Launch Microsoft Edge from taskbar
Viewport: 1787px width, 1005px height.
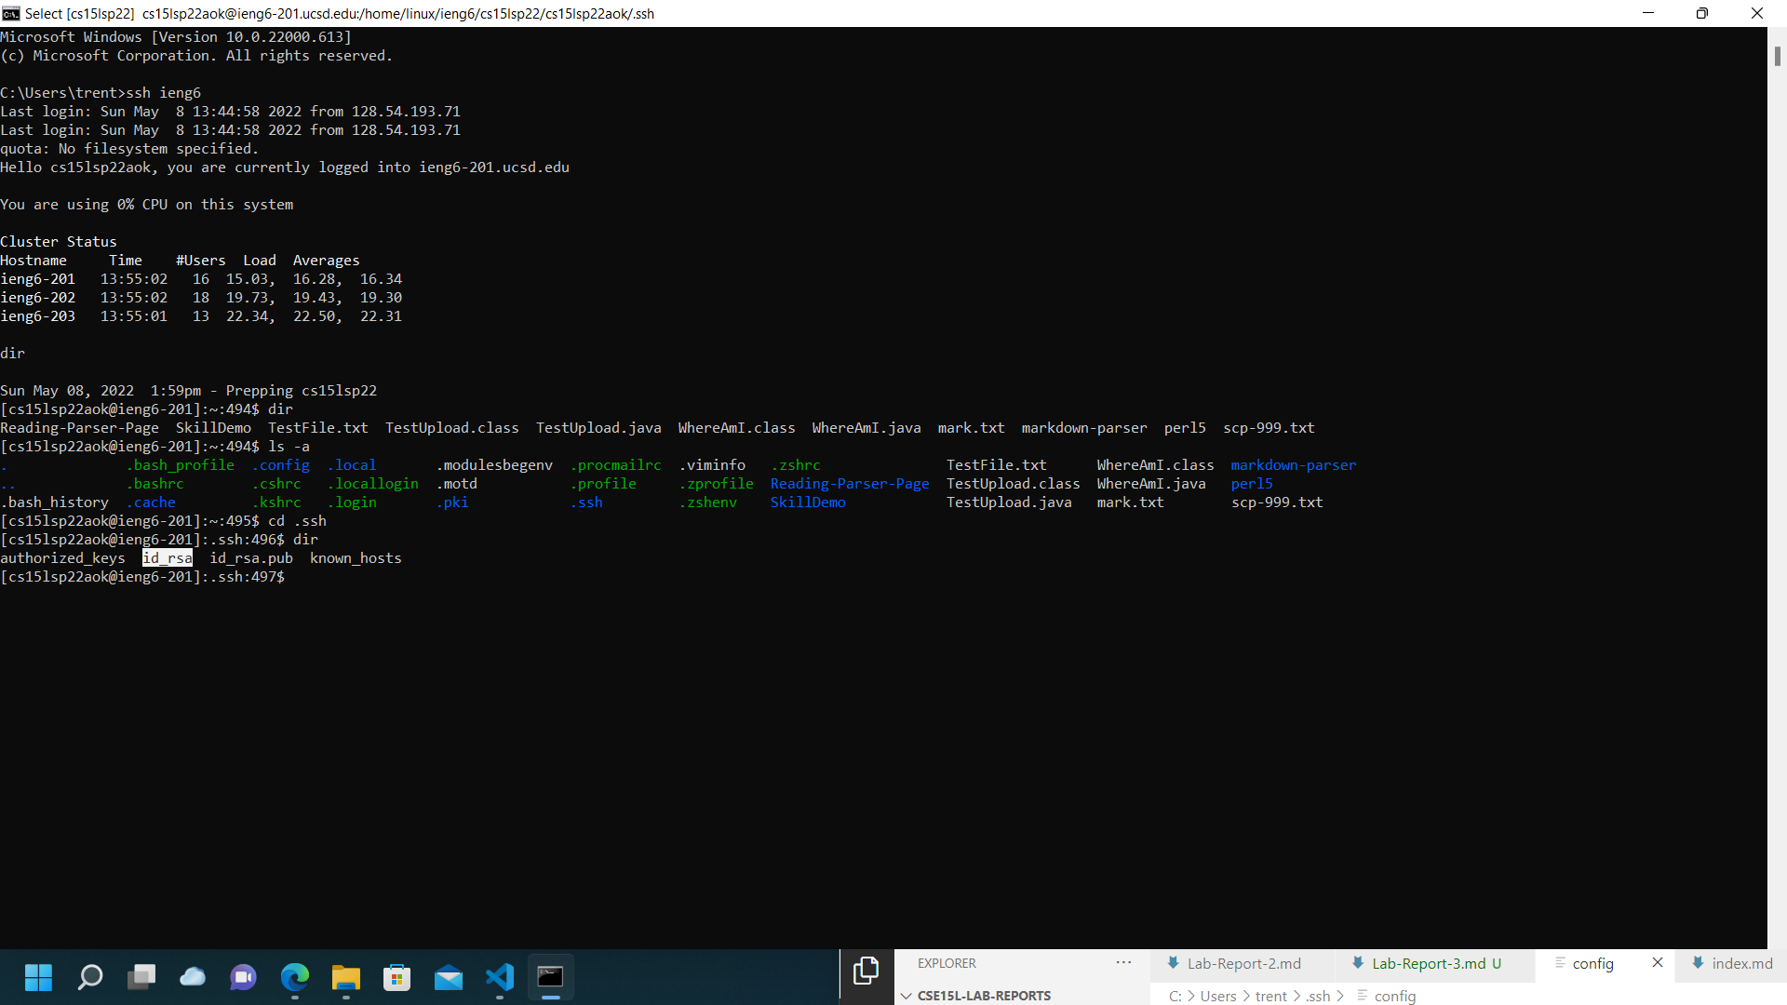(x=294, y=977)
